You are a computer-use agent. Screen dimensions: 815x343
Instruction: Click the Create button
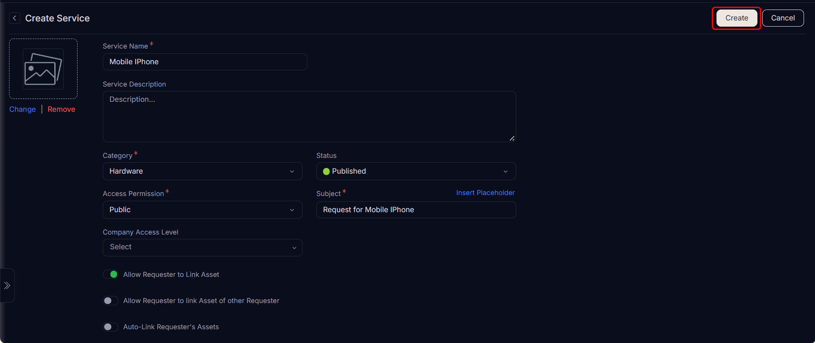point(736,18)
